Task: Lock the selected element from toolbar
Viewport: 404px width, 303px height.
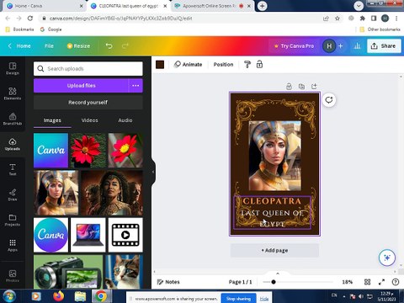Action: [259, 65]
